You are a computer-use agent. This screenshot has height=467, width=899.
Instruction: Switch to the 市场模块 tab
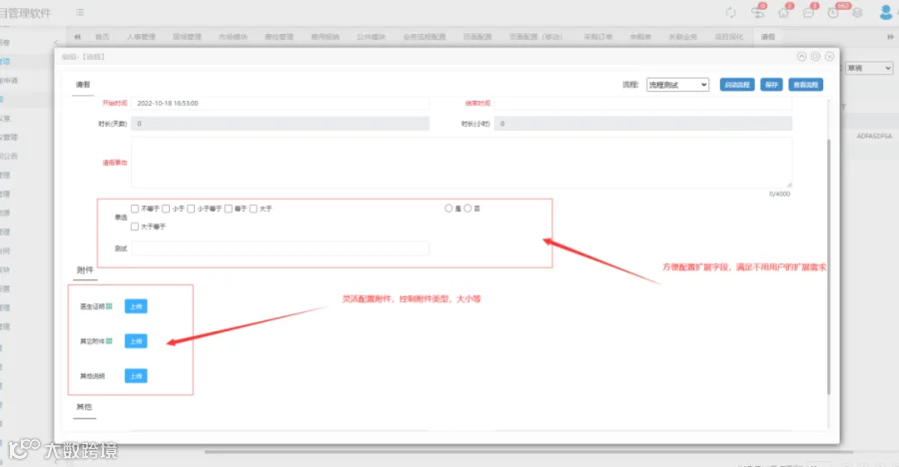pyautogui.click(x=233, y=37)
